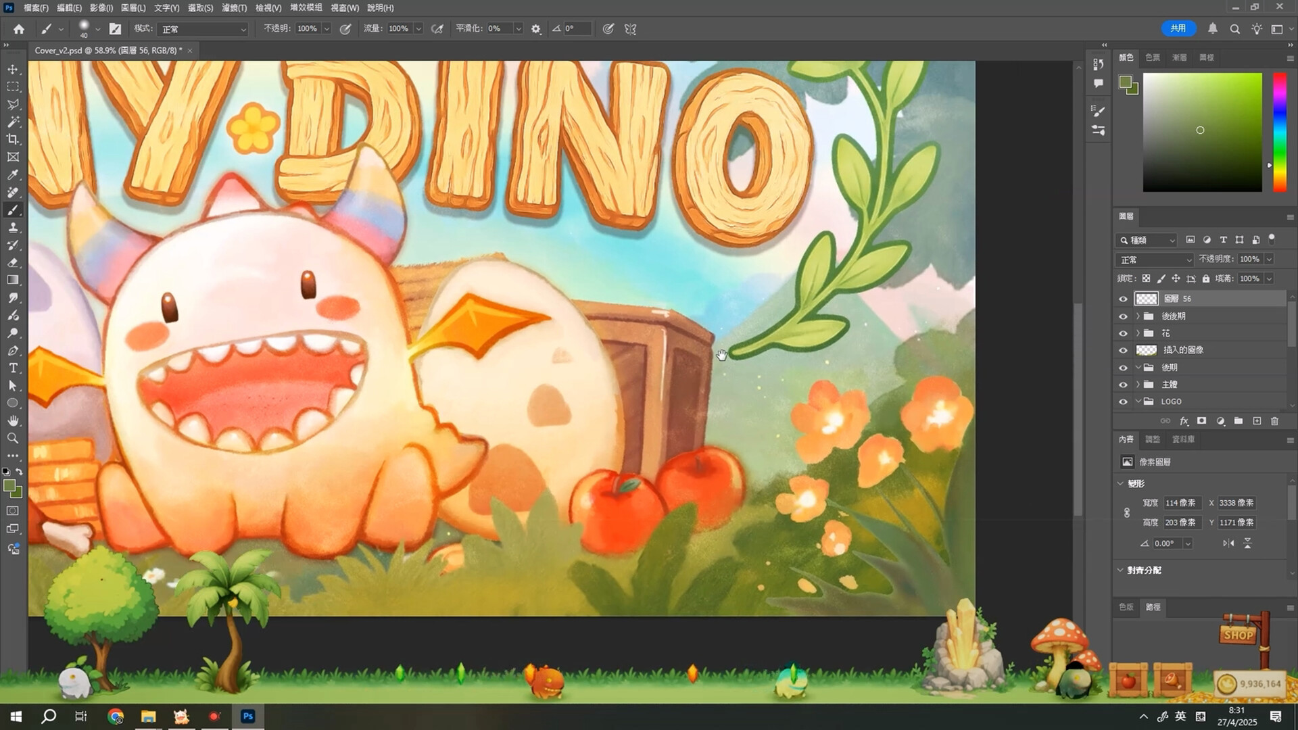Select the Pen tool
Image resolution: width=1298 pixels, height=730 pixels.
pyautogui.click(x=14, y=351)
